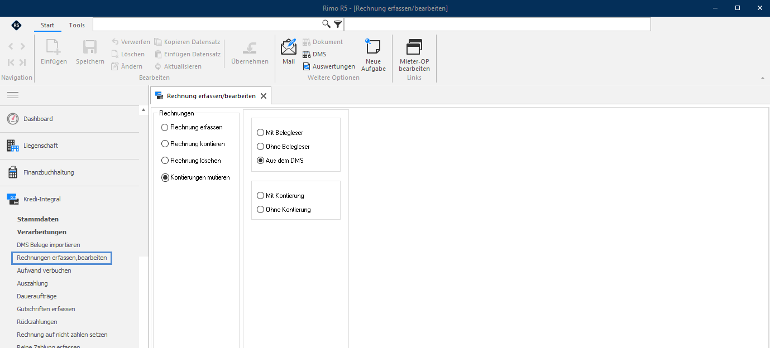The image size is (770, 348).
Task: Choose Mit Kontierung radio button
Action: [x=260, y=196]
